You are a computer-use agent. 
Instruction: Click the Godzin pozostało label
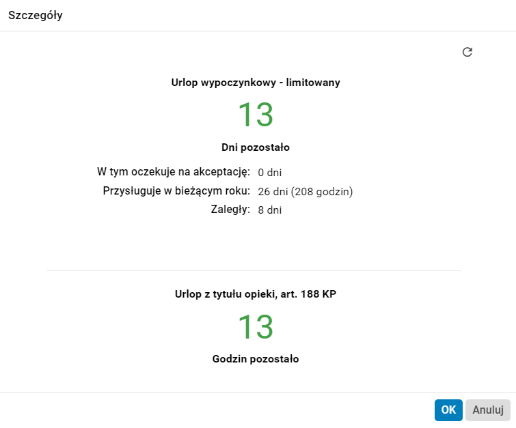(x=256, y=358)
